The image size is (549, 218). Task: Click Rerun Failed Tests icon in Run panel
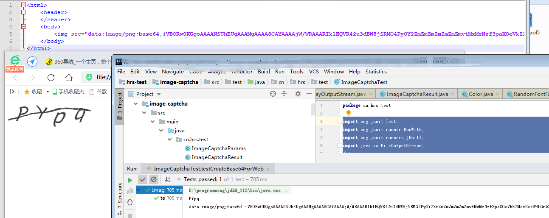130,191
